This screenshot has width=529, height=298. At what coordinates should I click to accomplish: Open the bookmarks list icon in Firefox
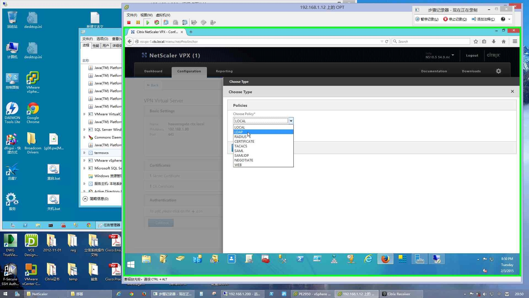click(x=484, y=41)
